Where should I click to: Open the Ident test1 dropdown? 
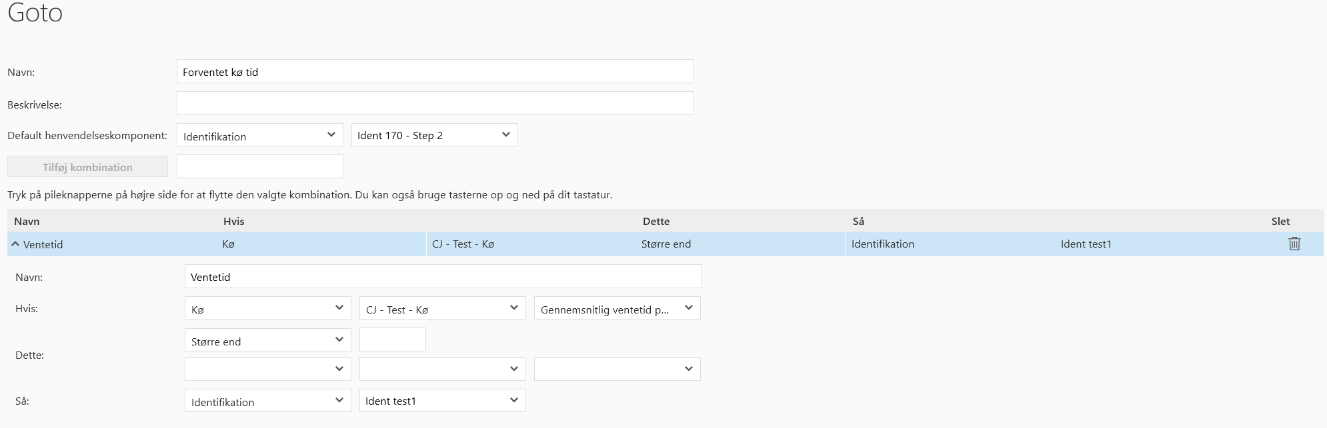pyautogui.click(x=442, y=401)
